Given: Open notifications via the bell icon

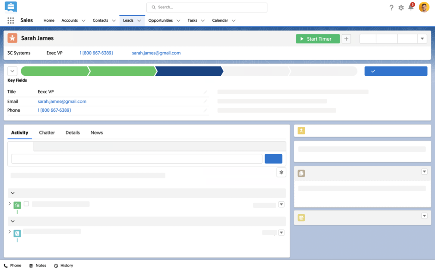Looking at the screenshot, I should point(411,7).
